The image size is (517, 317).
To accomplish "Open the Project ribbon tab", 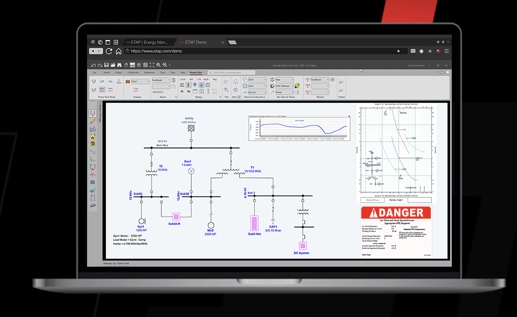I will pos(119,73).
